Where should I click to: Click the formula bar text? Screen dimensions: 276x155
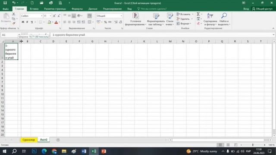pos(69,35)
